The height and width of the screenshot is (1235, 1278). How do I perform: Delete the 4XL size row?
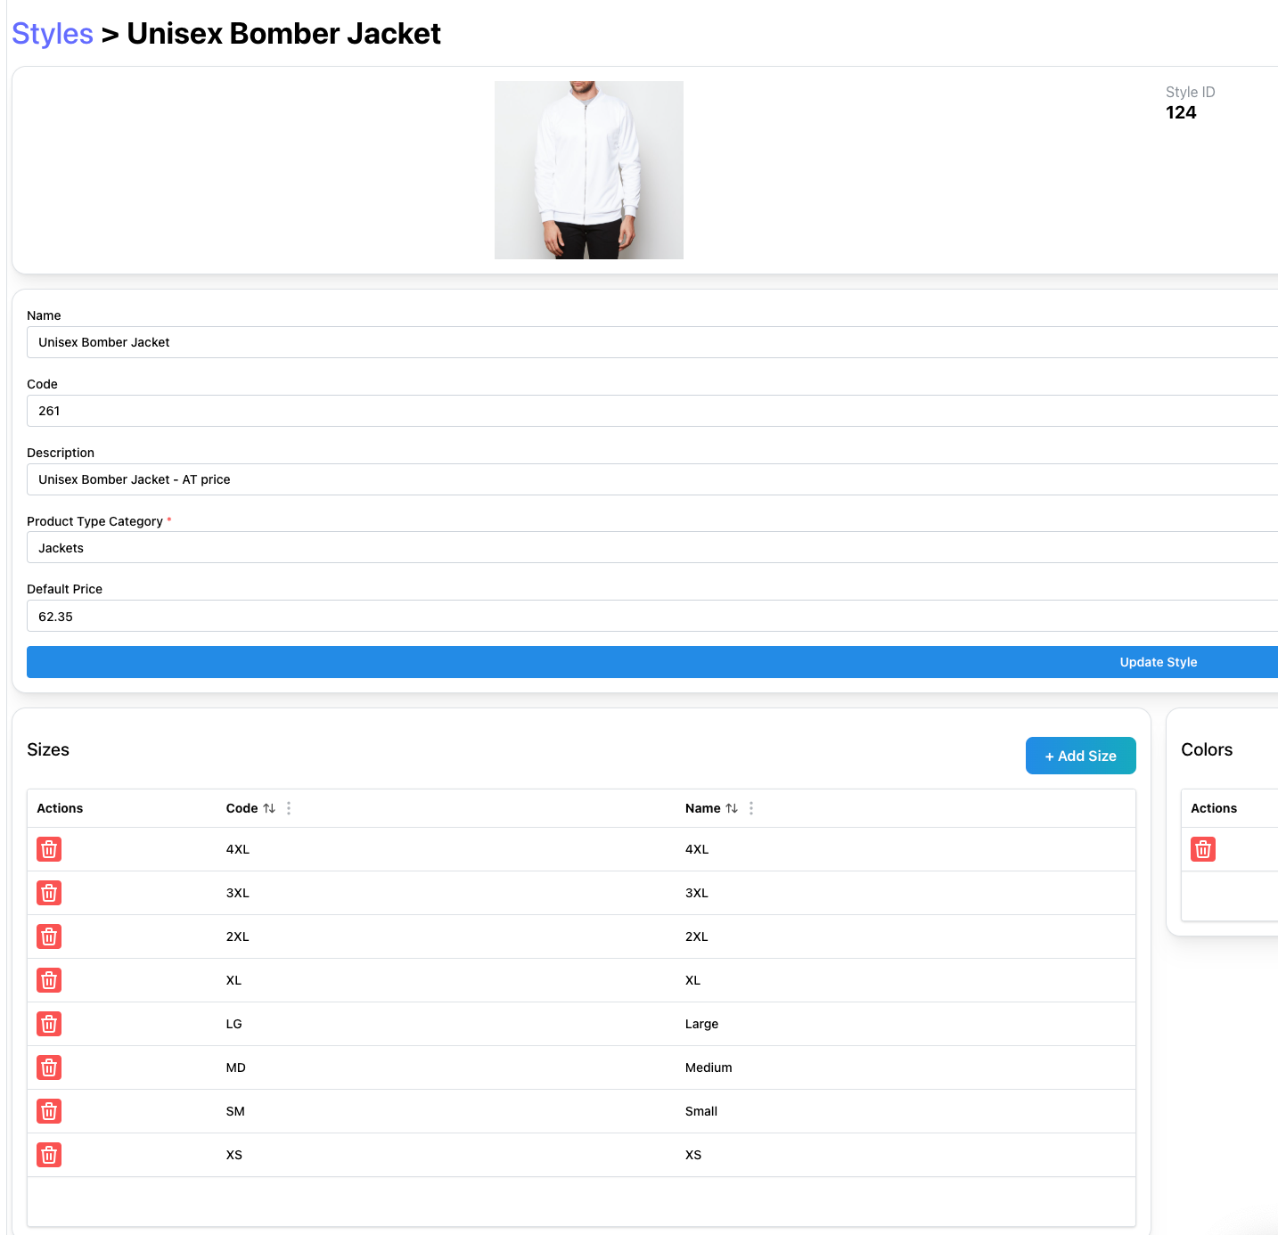coord(49,849)
